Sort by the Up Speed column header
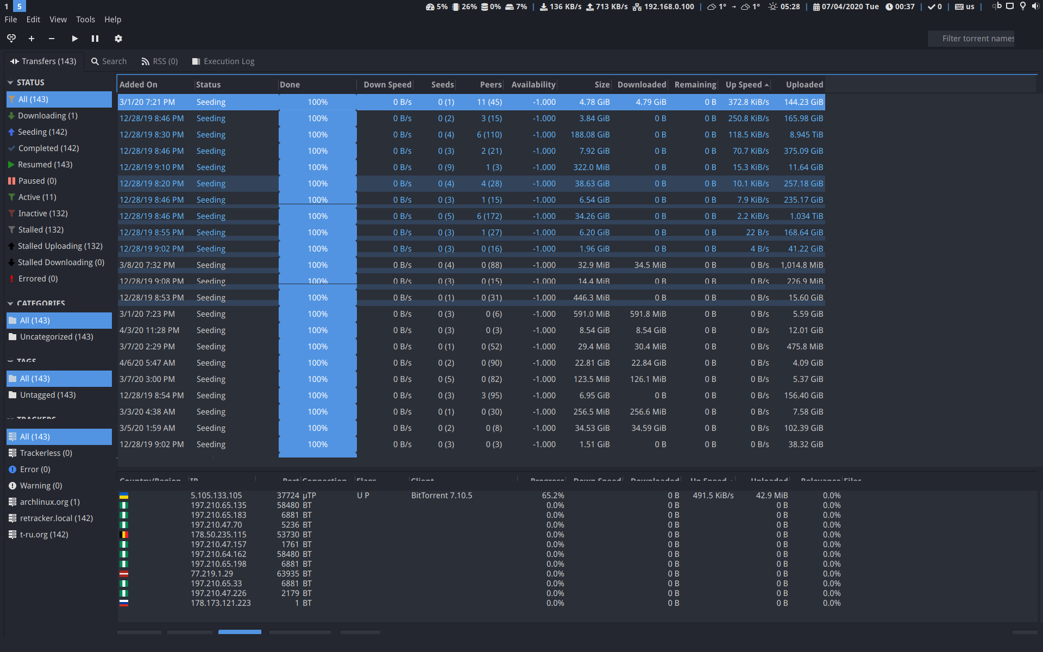Screen dimensions: 1043x652 click(744, 85)
